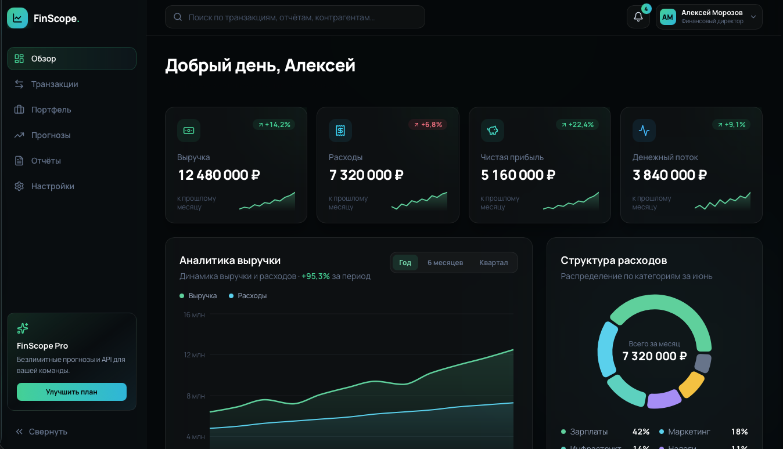Click the Свернуть double-chevron icon
783x449 pixels.
point(19,432)
